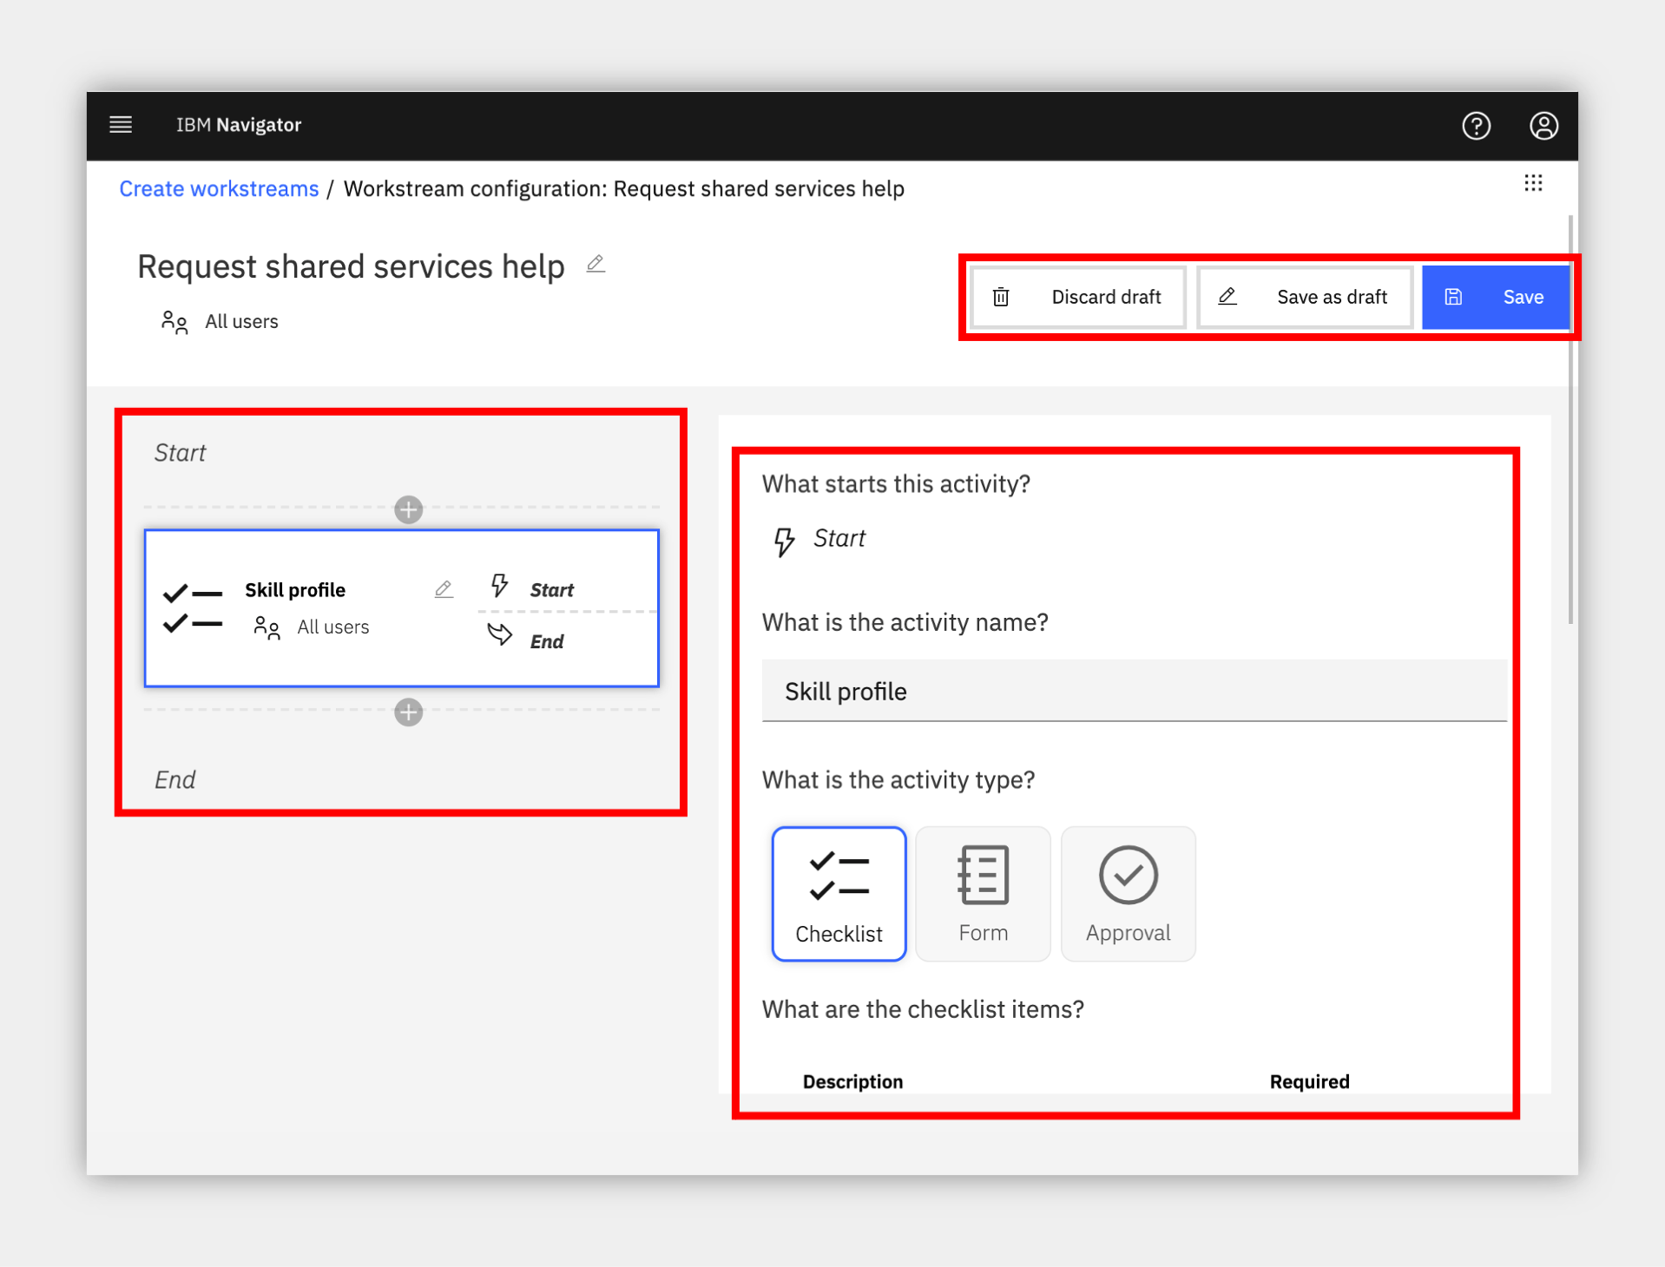1665x1267 pixels.
Task: Click the trash icon in Discard draft
Action: click(1001, 297)
